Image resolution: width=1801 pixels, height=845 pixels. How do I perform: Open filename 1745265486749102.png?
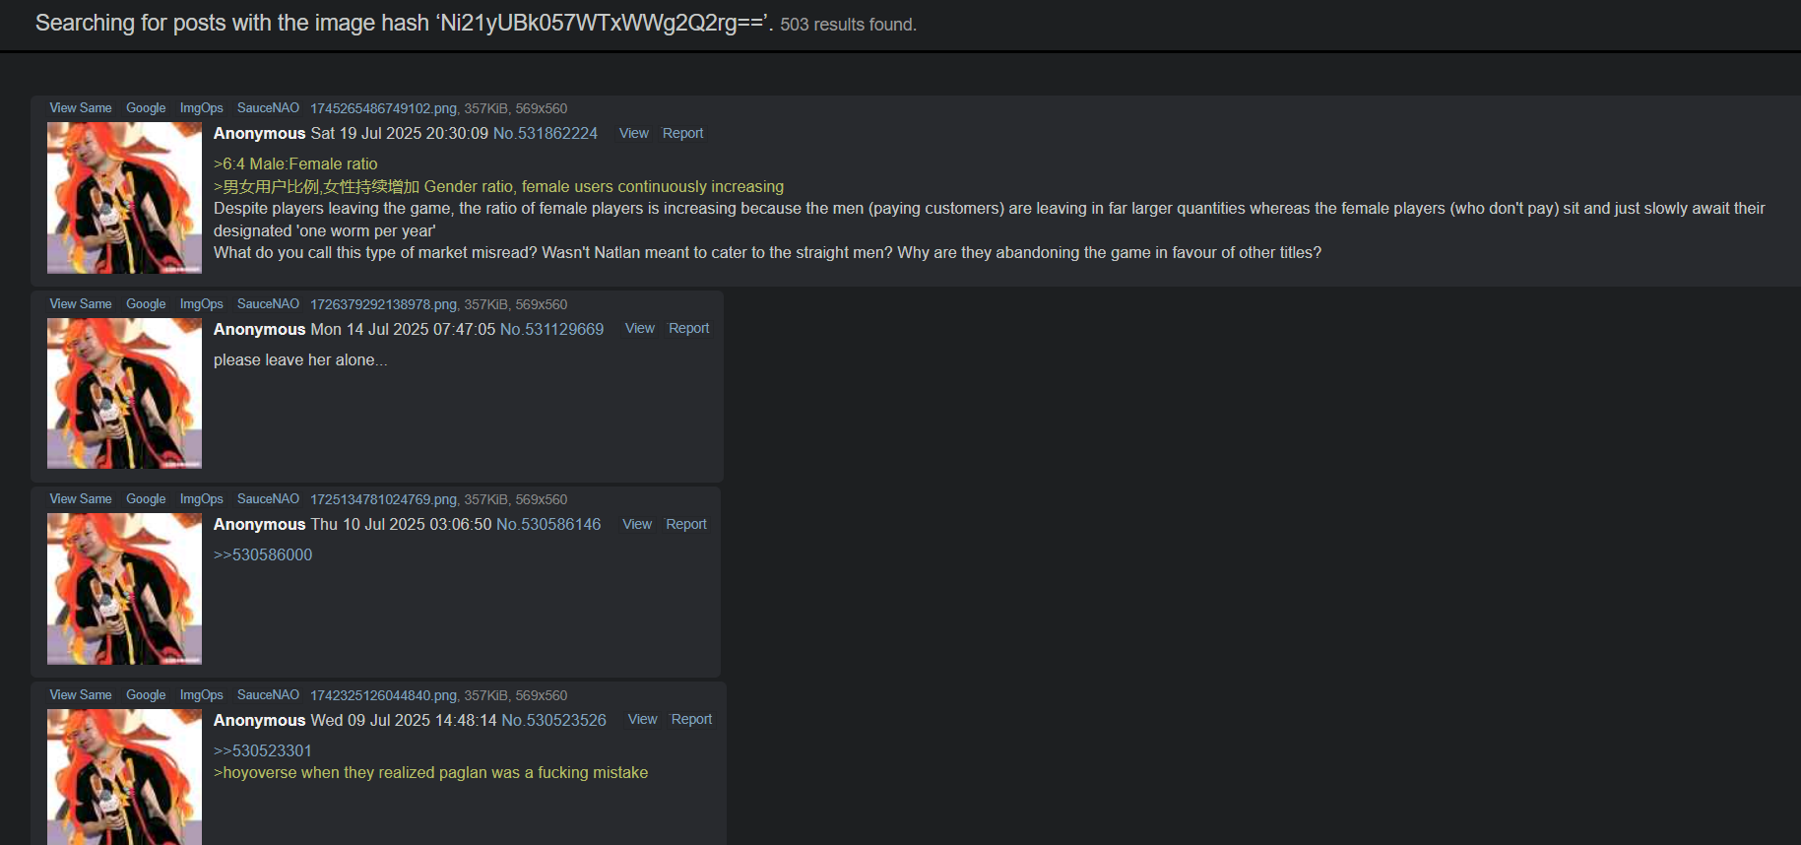click(x=383, y=108)
